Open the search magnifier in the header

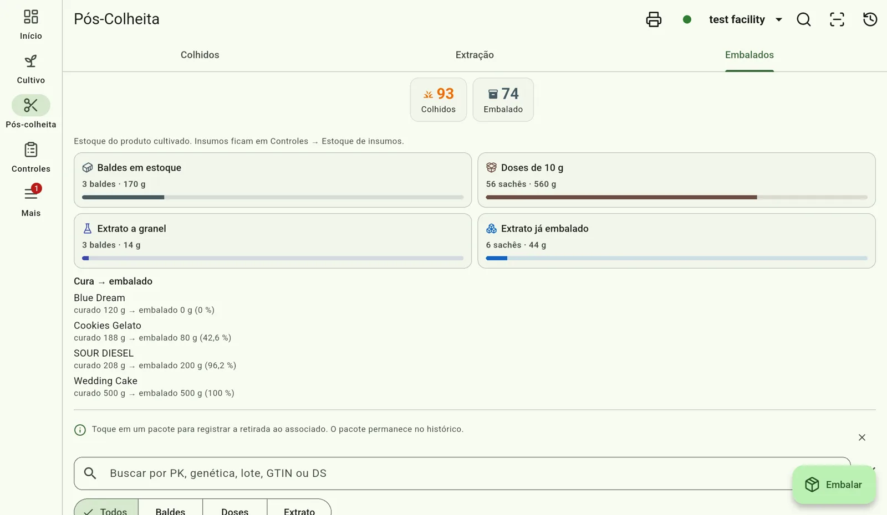[x=804, y=19]
